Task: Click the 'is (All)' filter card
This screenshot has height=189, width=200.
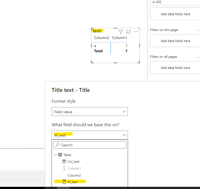Action: (175, 2)
